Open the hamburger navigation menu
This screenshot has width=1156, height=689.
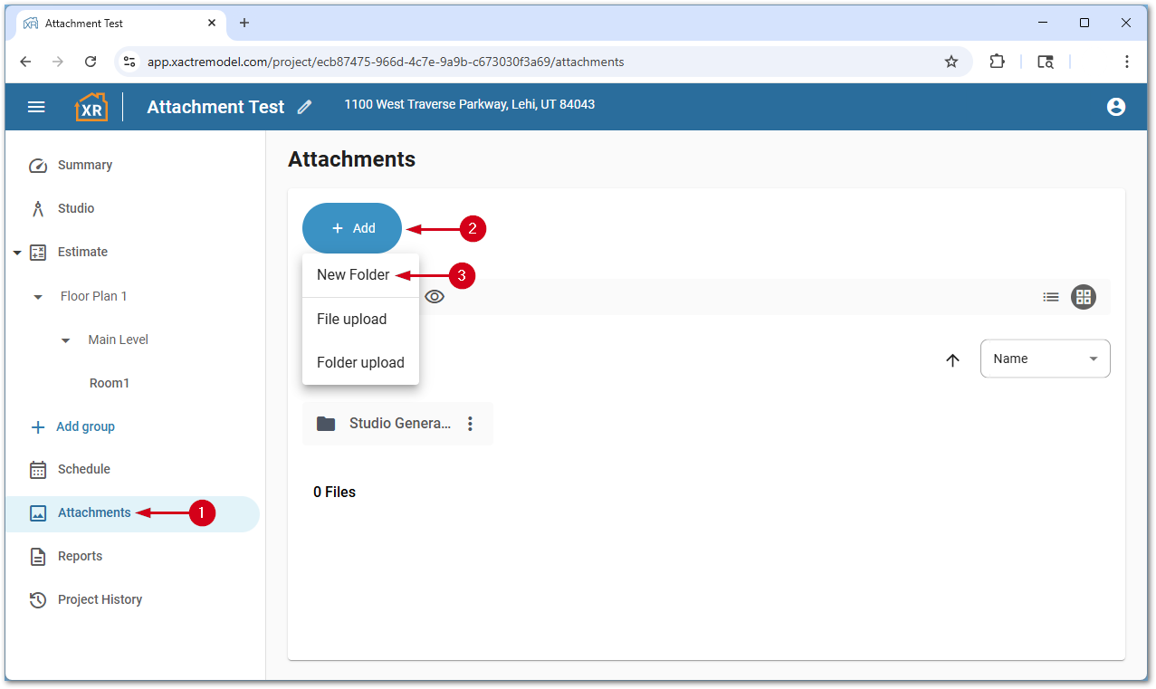[x=36, y=107]
